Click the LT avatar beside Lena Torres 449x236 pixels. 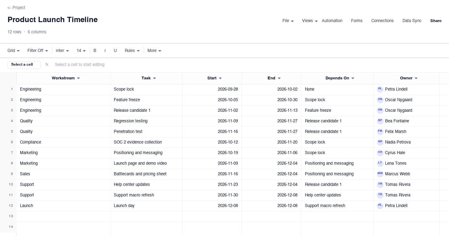click(380, 163)
